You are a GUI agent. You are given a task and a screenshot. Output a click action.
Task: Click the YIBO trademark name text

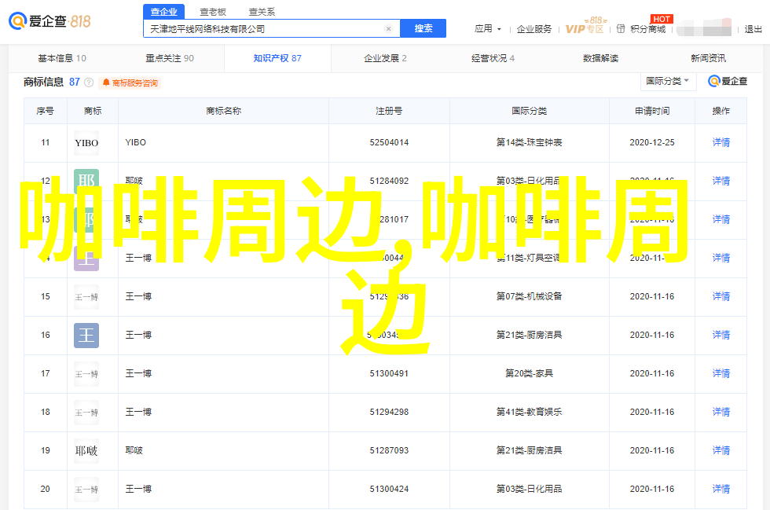pyautogui.click(x=135, y=142)
